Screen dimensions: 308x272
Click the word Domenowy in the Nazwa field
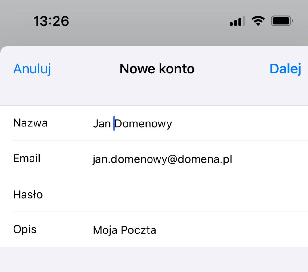pos(144,124)
